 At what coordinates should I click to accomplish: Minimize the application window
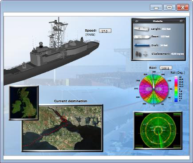pos(156,7)
